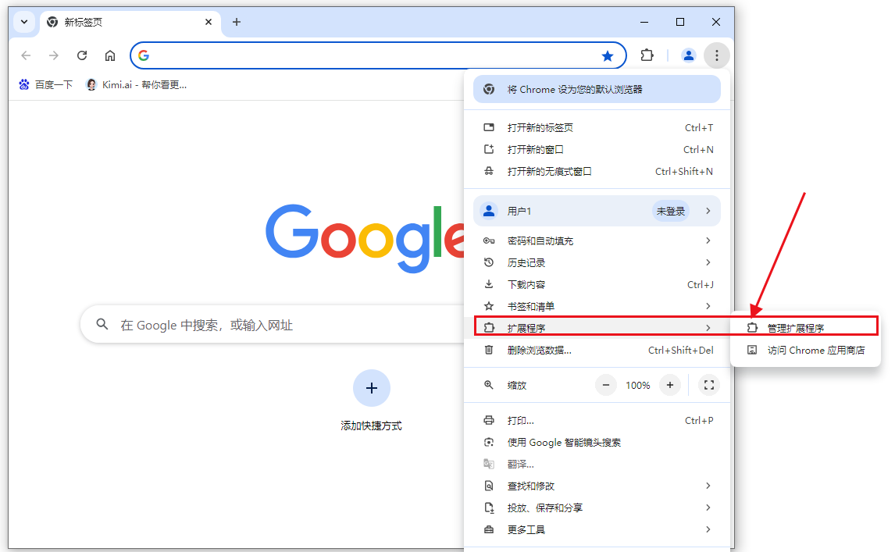Click the lens icon beside Google 智能镜头搜索

click(x=489, y=443)
